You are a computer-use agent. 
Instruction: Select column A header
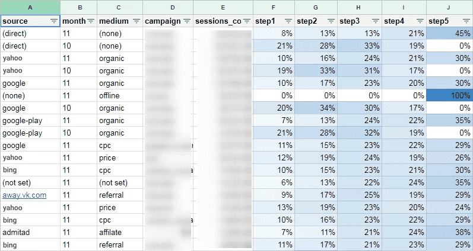[x=30, y=7]
